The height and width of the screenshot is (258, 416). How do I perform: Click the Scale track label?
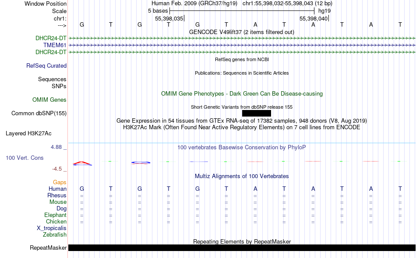[59, 11]
